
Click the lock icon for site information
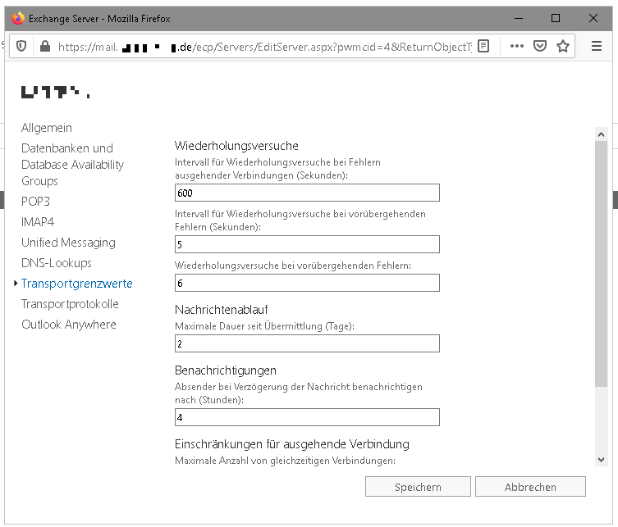[44, 47]
